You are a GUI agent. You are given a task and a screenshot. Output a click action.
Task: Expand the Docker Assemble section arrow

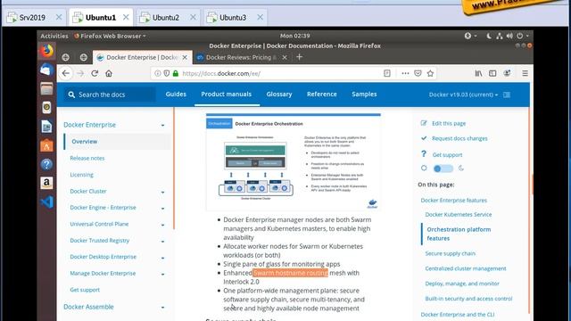click(162, 308)
